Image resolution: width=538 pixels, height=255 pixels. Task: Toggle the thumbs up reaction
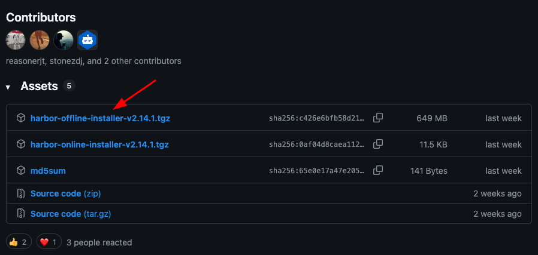click(18, 242)
